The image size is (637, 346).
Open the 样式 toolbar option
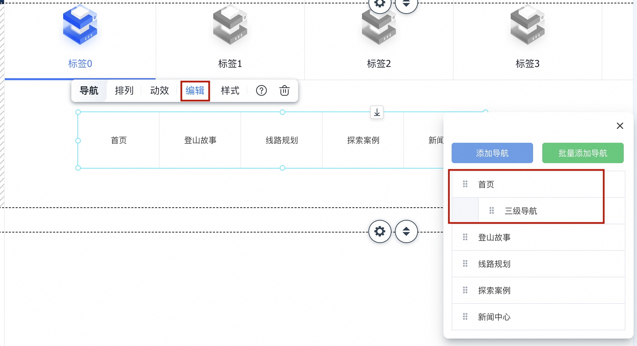click(x=230, y=91)
